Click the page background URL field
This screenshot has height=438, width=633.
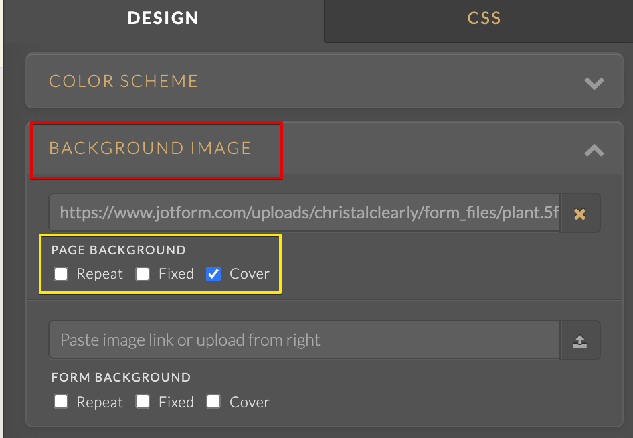[x=304, y=214]
